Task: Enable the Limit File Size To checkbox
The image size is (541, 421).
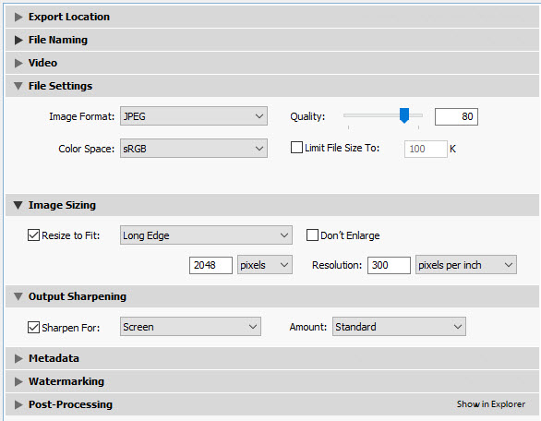Action: [296, 148]
